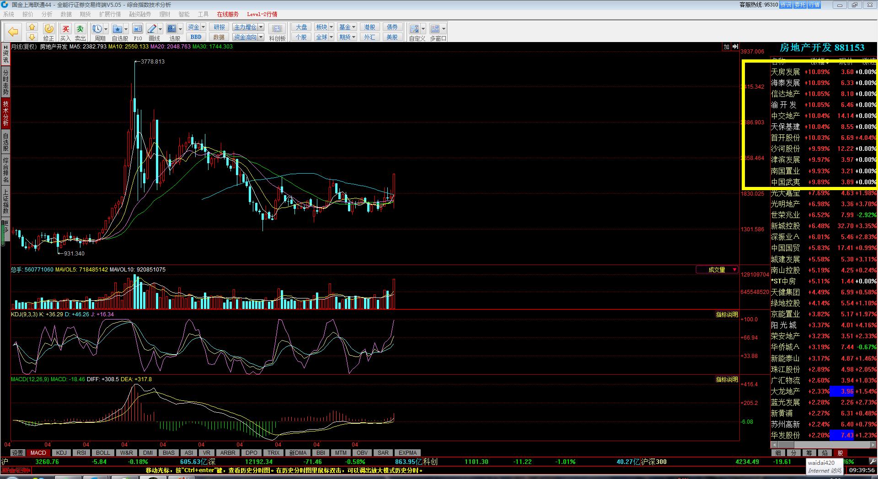Switch to the KDJ indicator tab

61,453
